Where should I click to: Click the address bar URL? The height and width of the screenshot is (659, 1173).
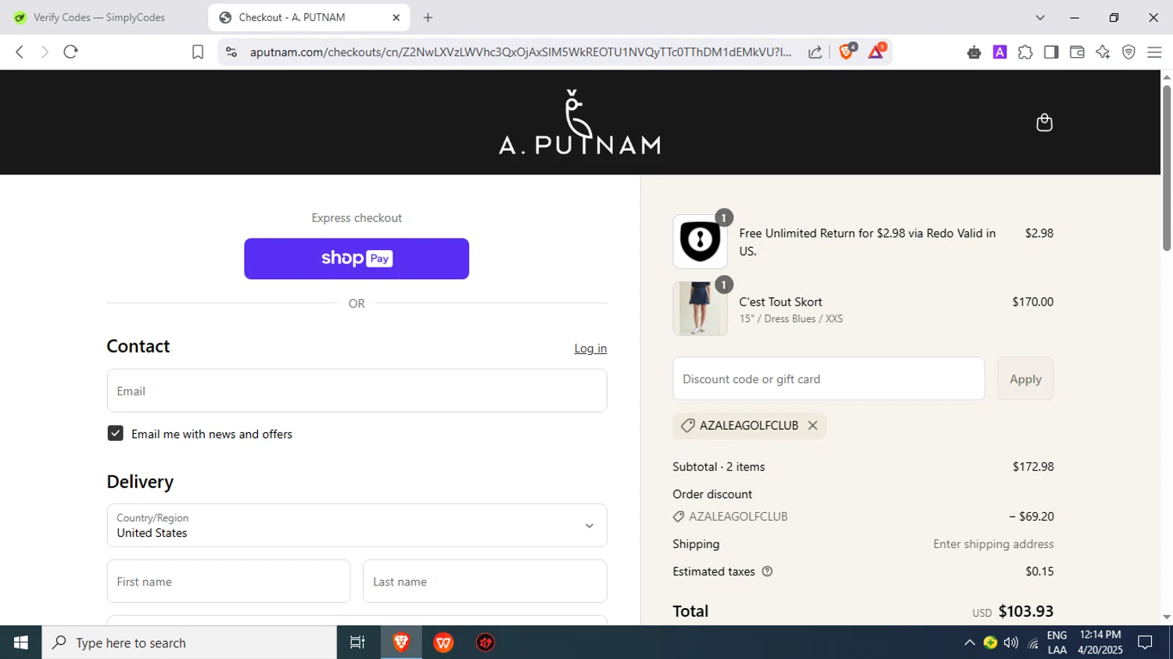click(x=520, y=52)
